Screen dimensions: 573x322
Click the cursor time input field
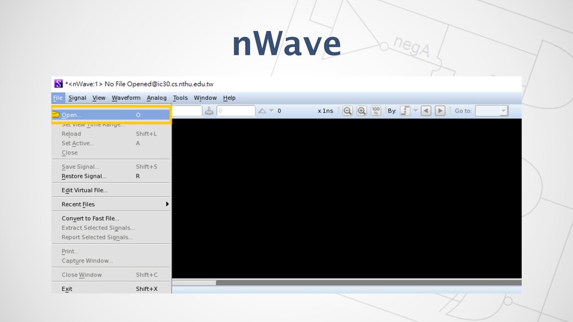click(x=187, y=111)
